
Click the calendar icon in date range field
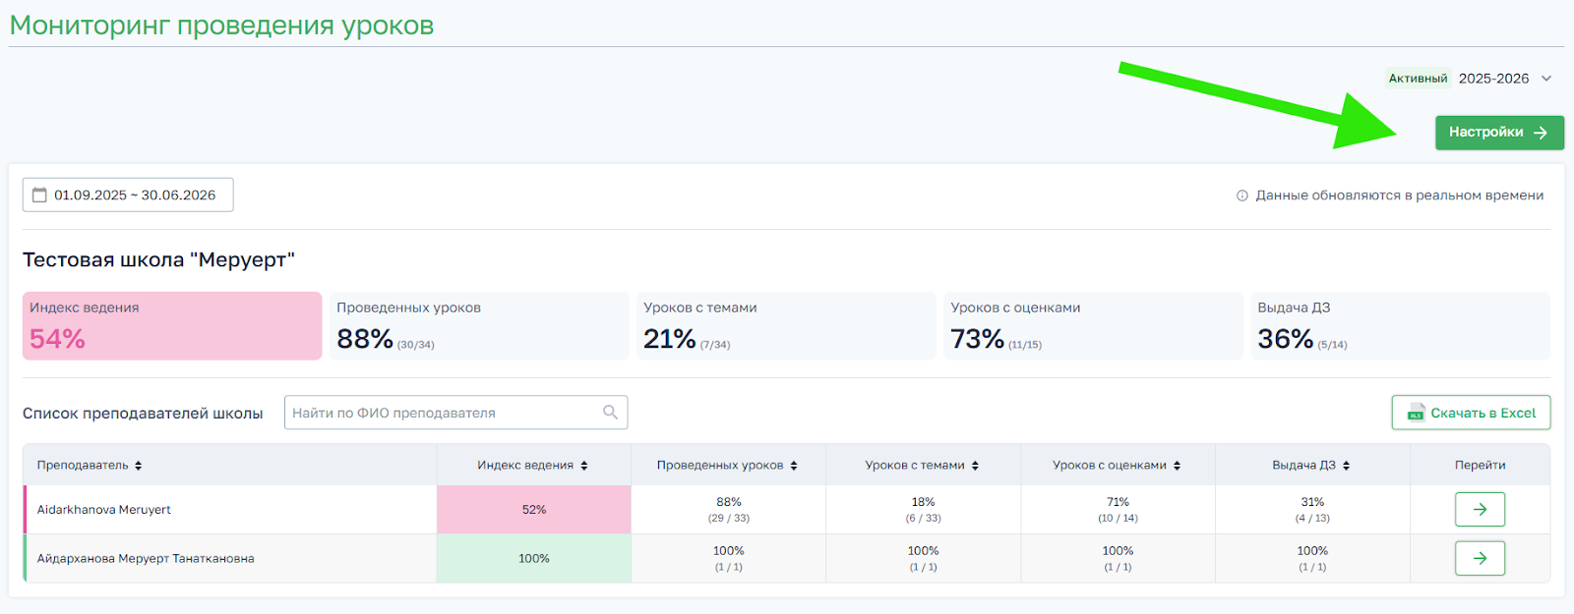(x=39, y=195)
